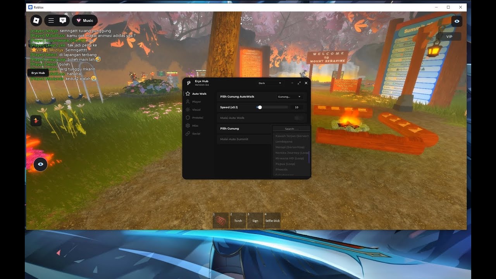
Task: Click the Eryx Hub logo icon
Action: (x=189, y=83)
